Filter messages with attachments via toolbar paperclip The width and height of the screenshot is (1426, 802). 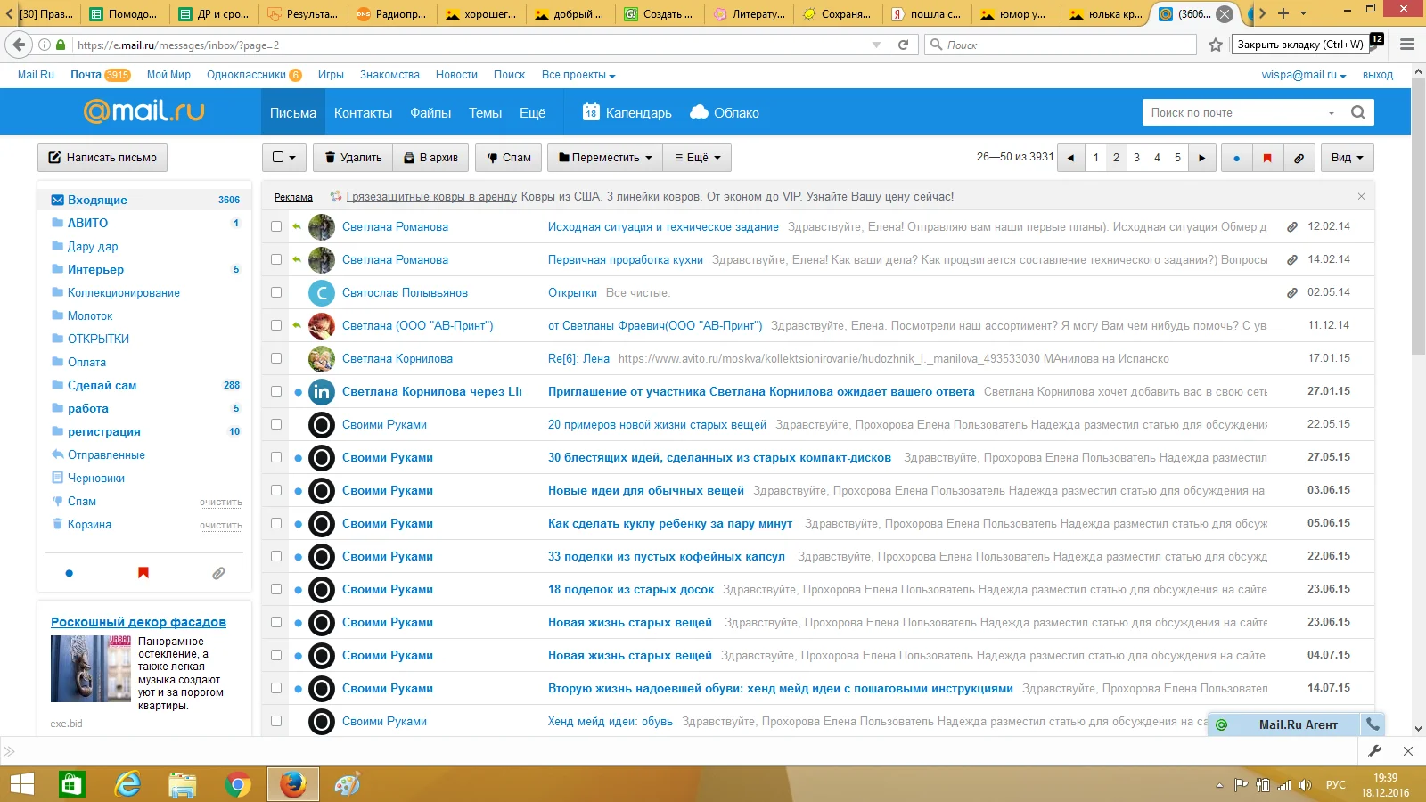pyautogui.click(x=1299, y=158)
